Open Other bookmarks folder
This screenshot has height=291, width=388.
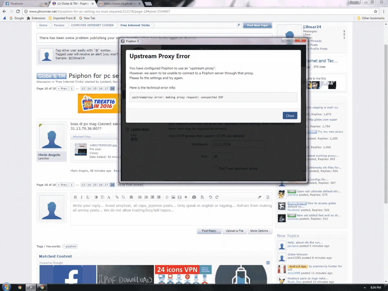click(x=371, y=18)
